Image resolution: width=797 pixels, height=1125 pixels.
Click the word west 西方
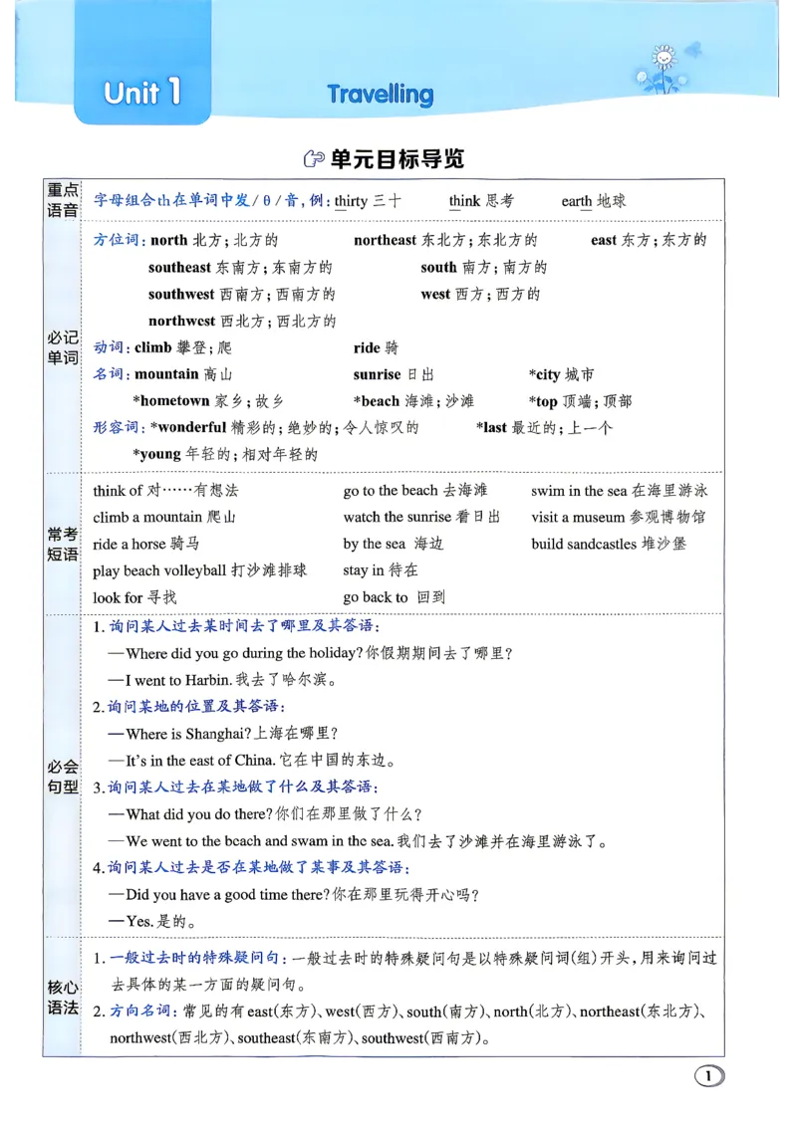coord(480,294)
